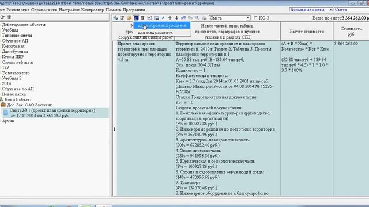Open the yellow folder icon in estimate toolbar
Viewport: 369px width, 207px height.
[x=129, y=18]
